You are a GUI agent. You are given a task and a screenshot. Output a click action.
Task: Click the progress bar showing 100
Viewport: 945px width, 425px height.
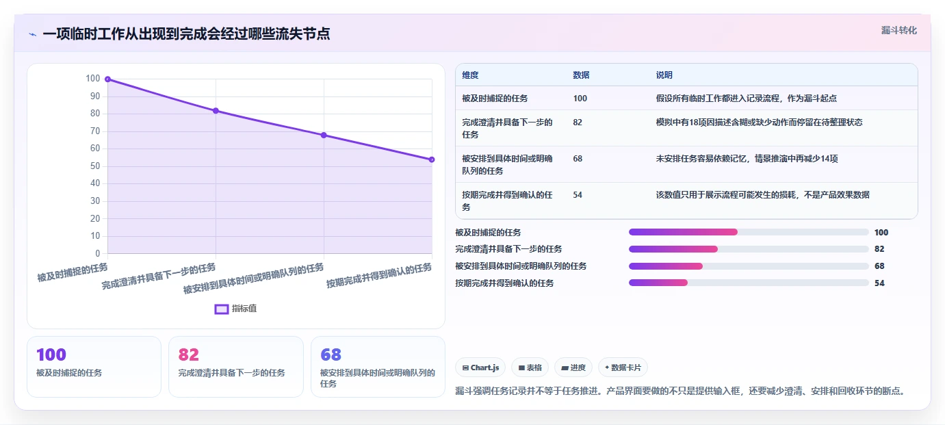point(749,233)
